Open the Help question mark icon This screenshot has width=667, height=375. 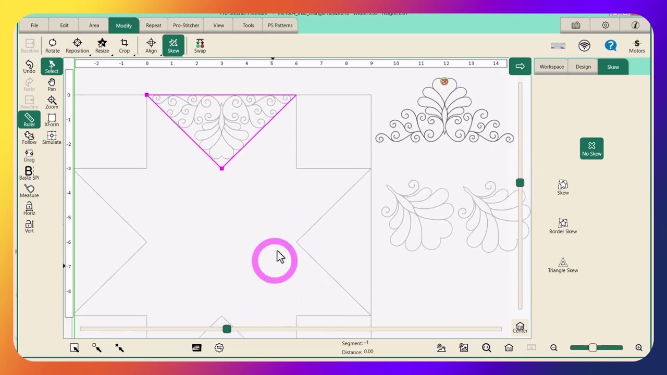[611, 46]
